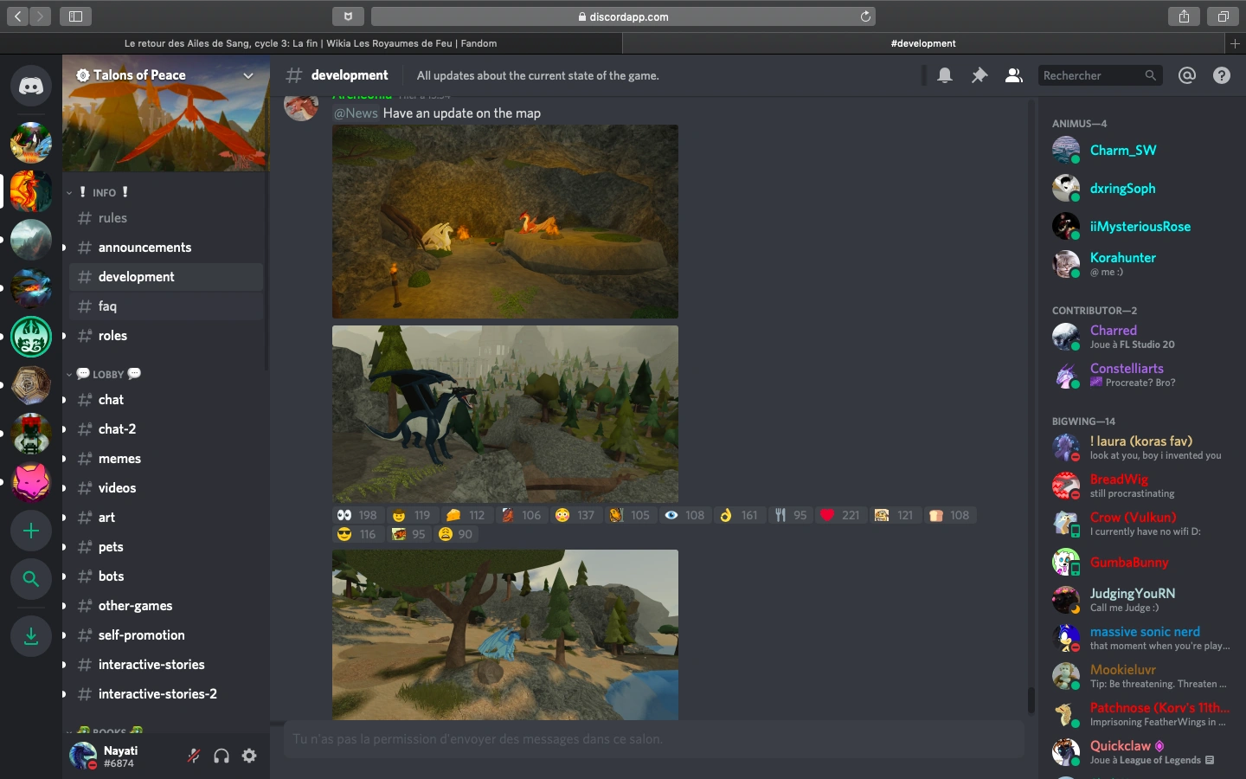Collapse the LOBBY channel category

click(x=107, y=375)
